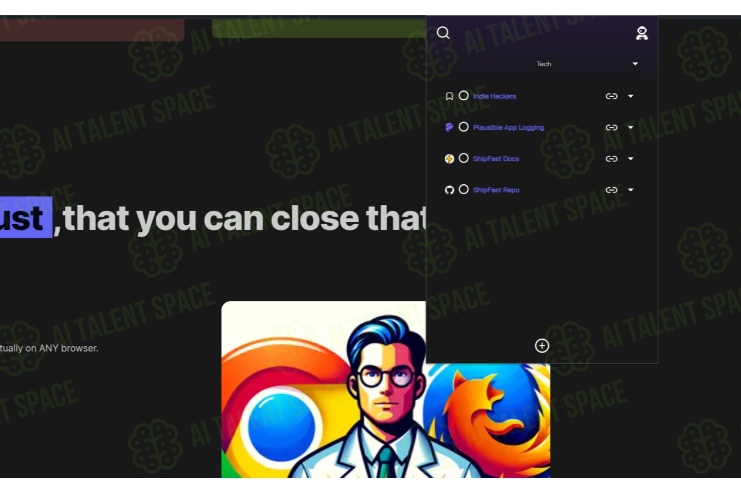Expand options arrow for ShipFast Docs
This screenshot has height=494, width=741.
click(630, 159)
